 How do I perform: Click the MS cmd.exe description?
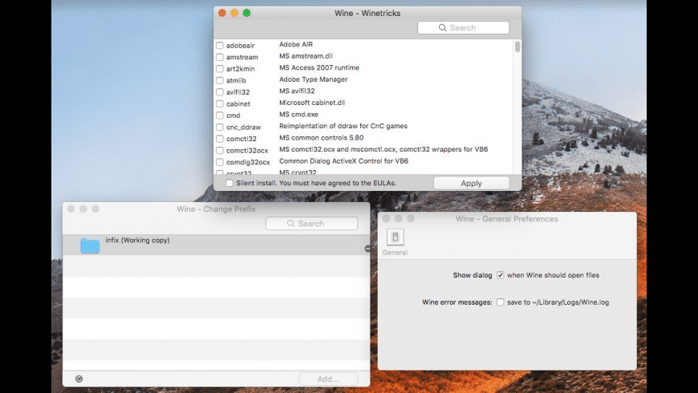(298, 115)
